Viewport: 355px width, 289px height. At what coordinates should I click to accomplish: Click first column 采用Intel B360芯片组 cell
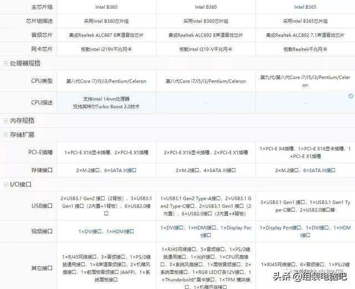[106, 21]
